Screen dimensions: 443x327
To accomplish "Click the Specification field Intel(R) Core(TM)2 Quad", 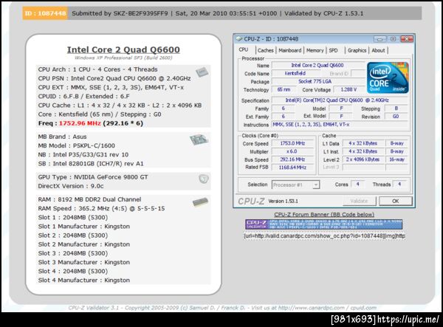I will (x=340, y=100).
